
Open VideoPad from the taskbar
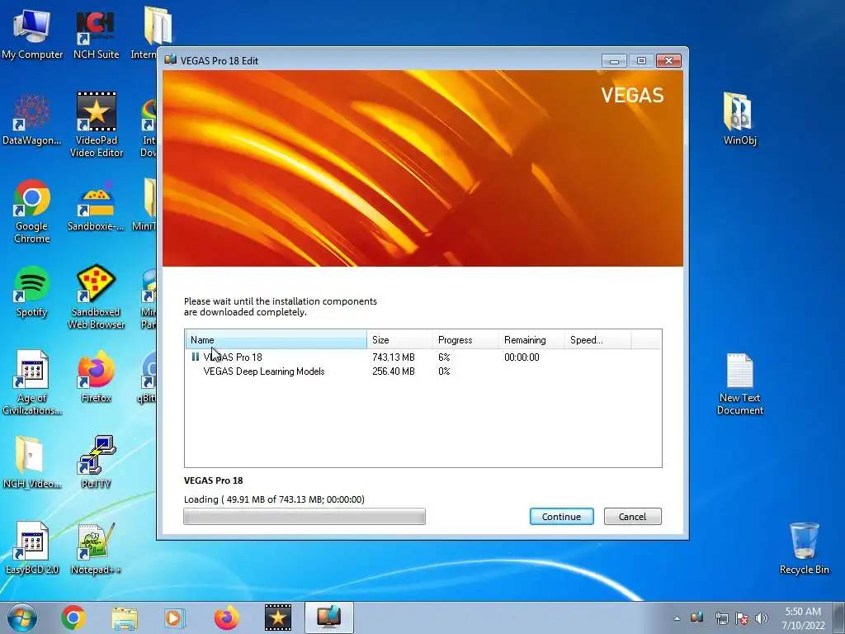(x=277, y=617)
